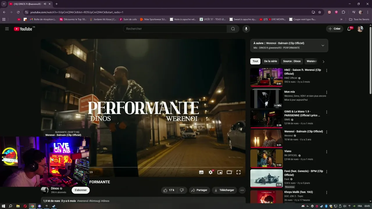Open the Dinos channel avatar
The image size is (372, 209).
point(45,190)
